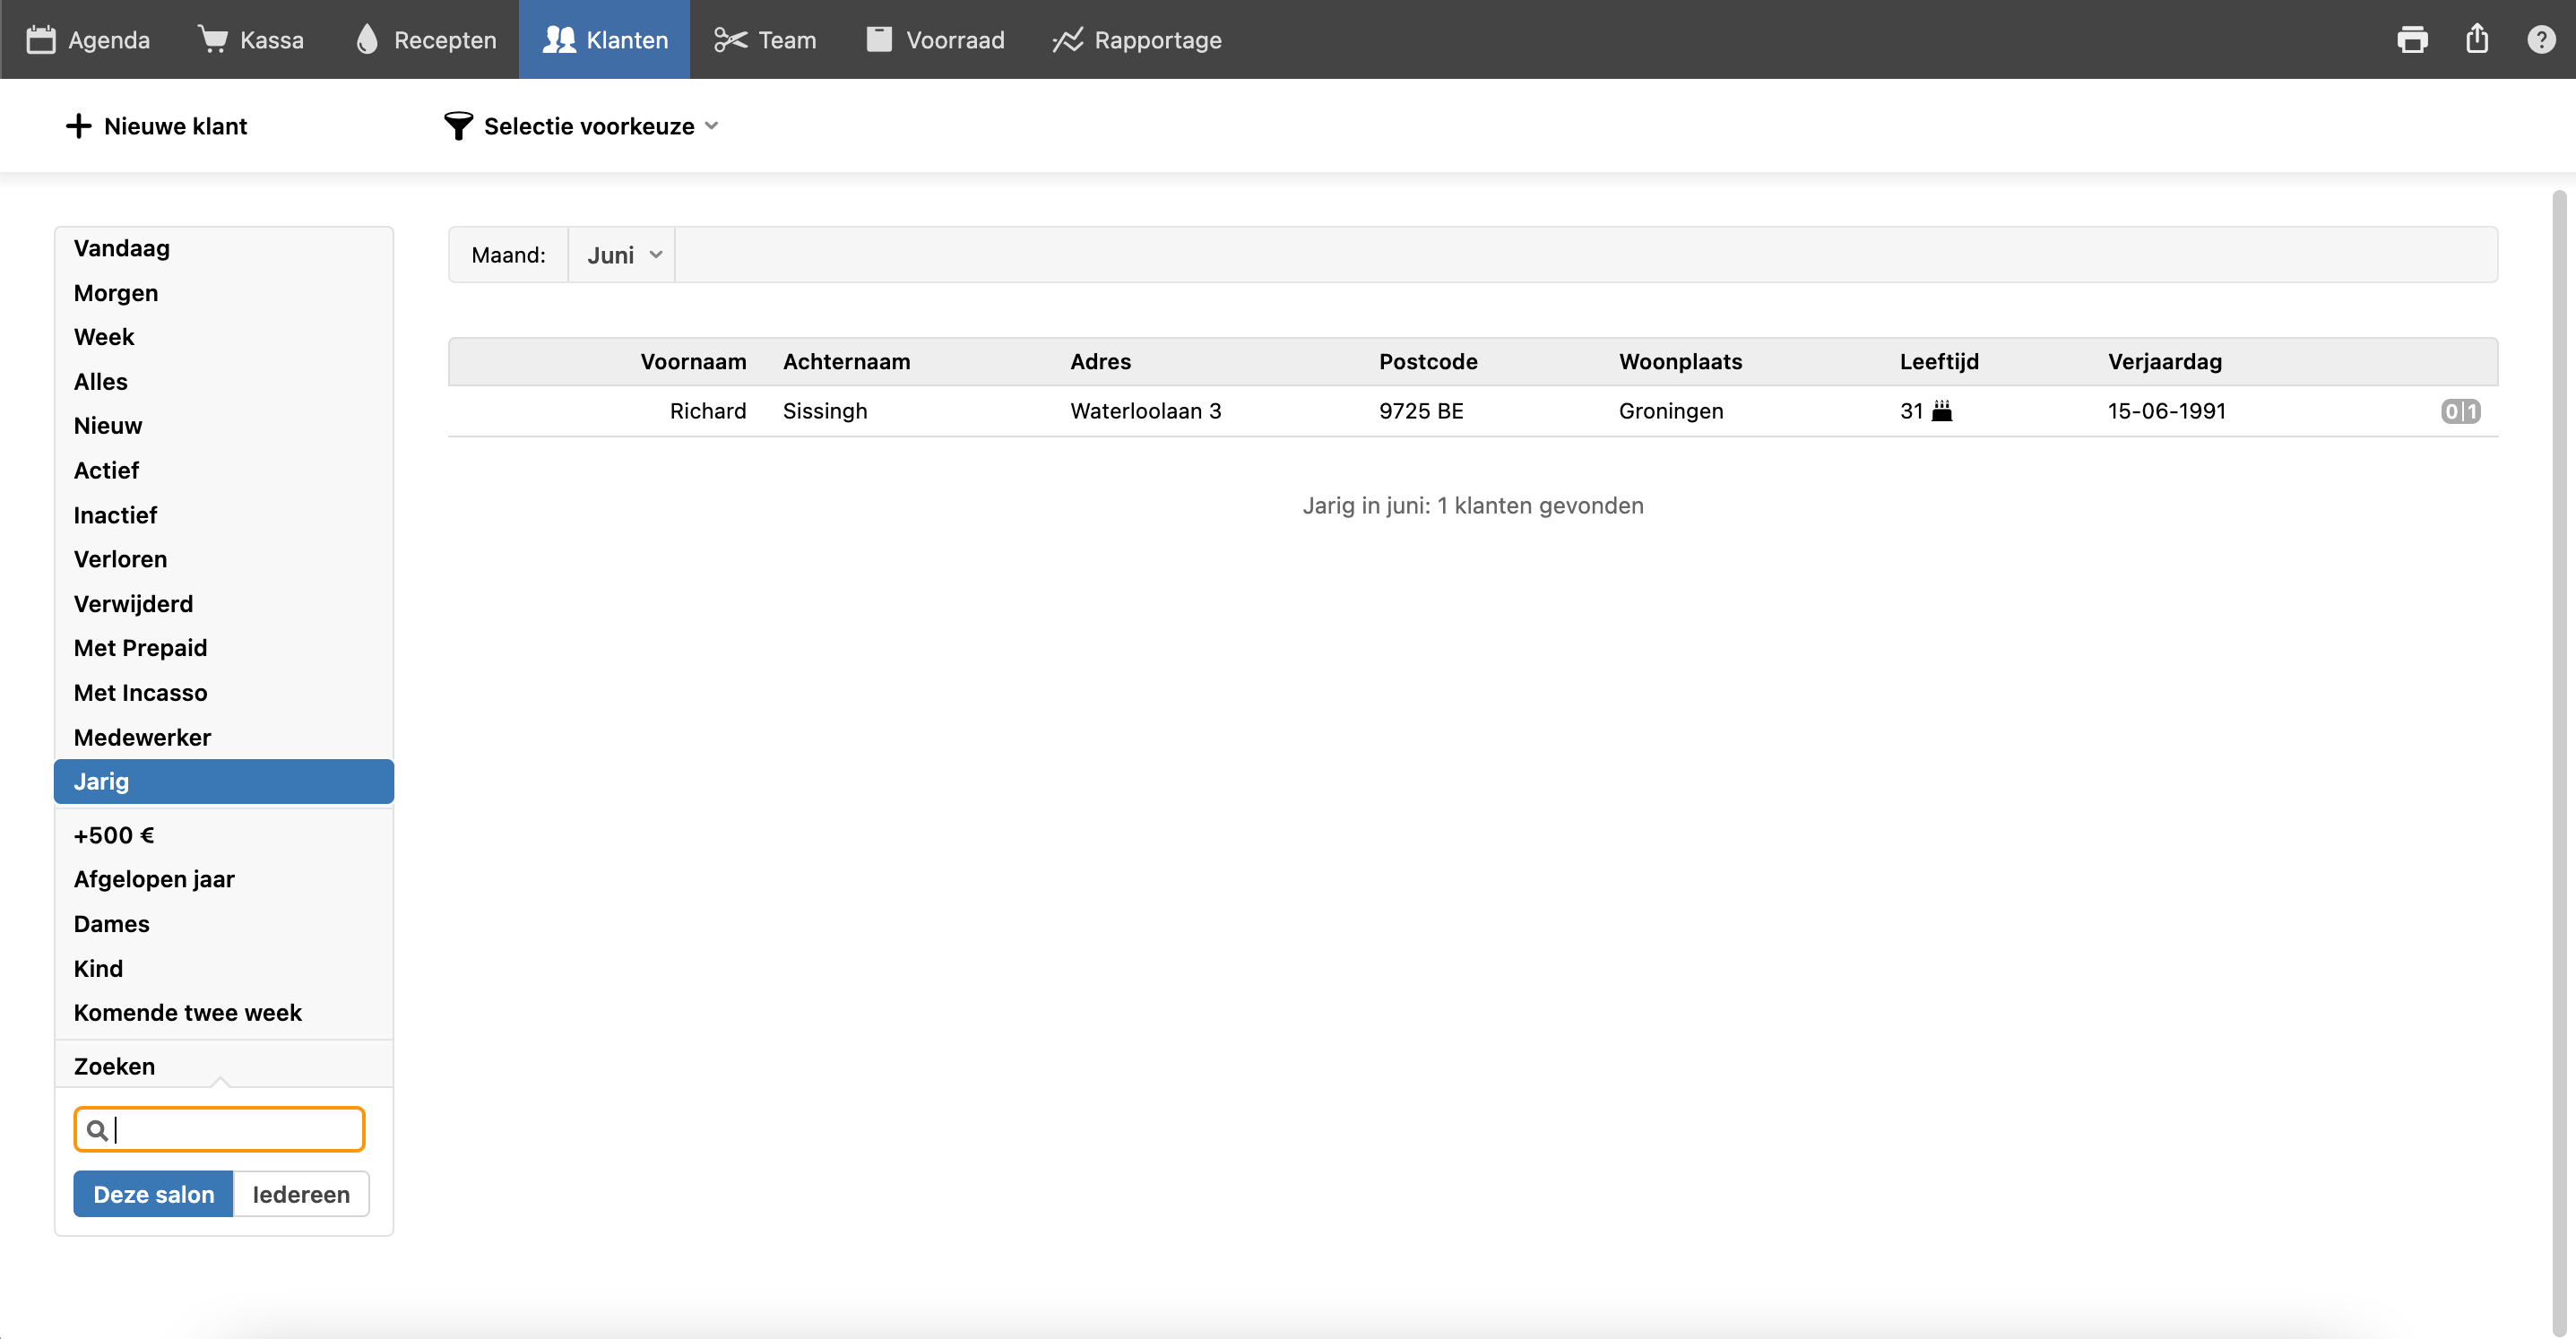The width and height of the screenshot is (2576, 1339).
Task: Open the help question mark icon
Action: tap(2541, 40)
